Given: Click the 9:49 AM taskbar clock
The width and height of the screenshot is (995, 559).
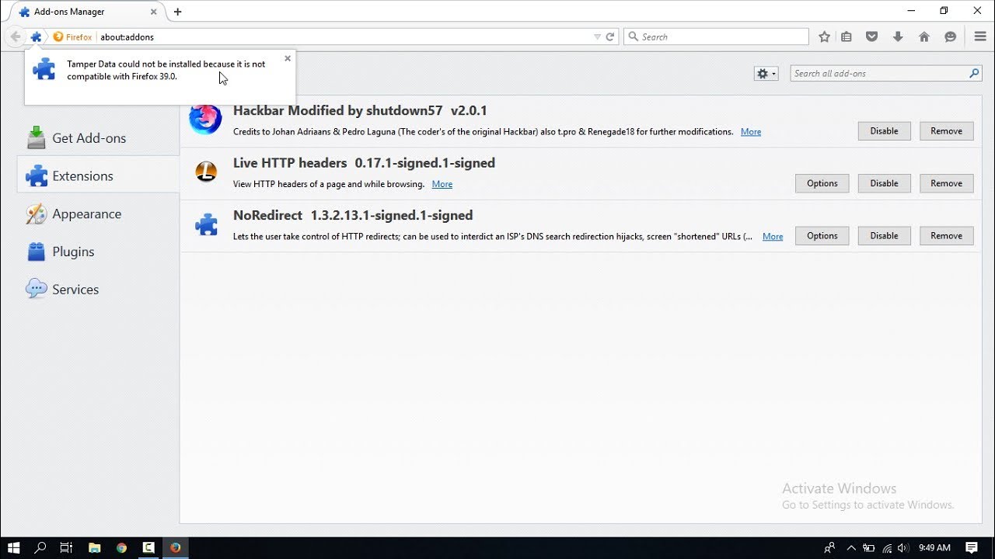Looking at the screenshot, I should pyautogui.click(x=934, y=548).
